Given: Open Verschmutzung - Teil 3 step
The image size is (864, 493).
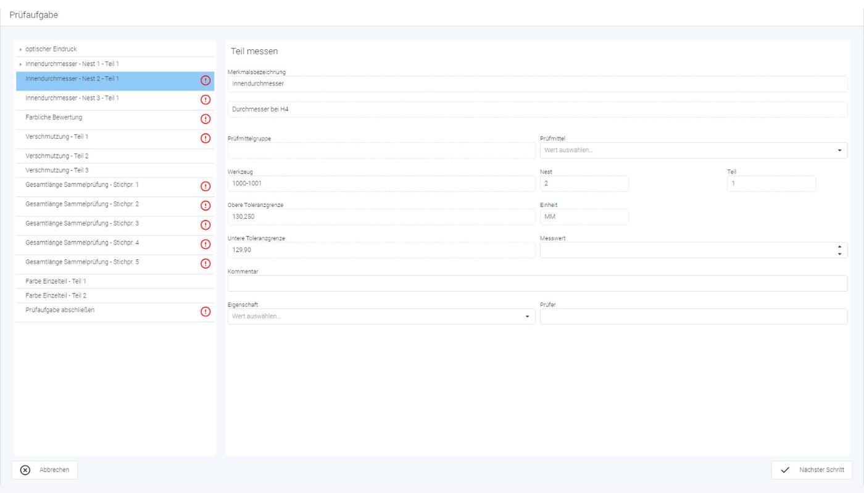Looking at the screenshot, I should coord(115,170).
